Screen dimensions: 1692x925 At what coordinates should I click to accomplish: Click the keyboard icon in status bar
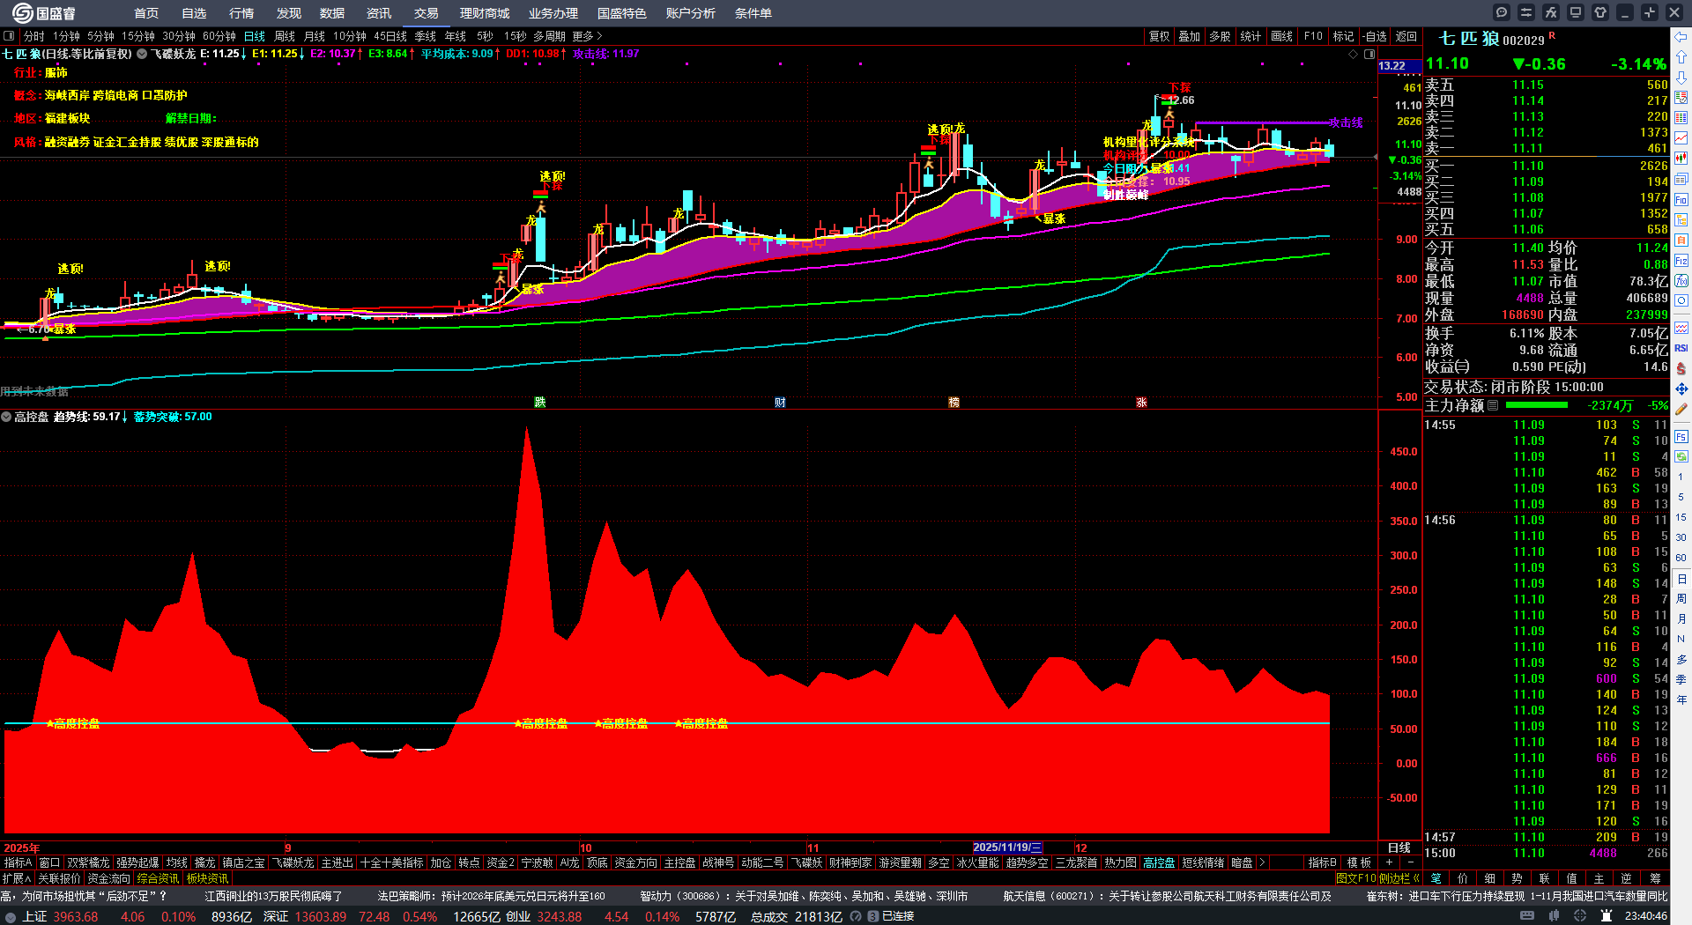click(1527, 916)
